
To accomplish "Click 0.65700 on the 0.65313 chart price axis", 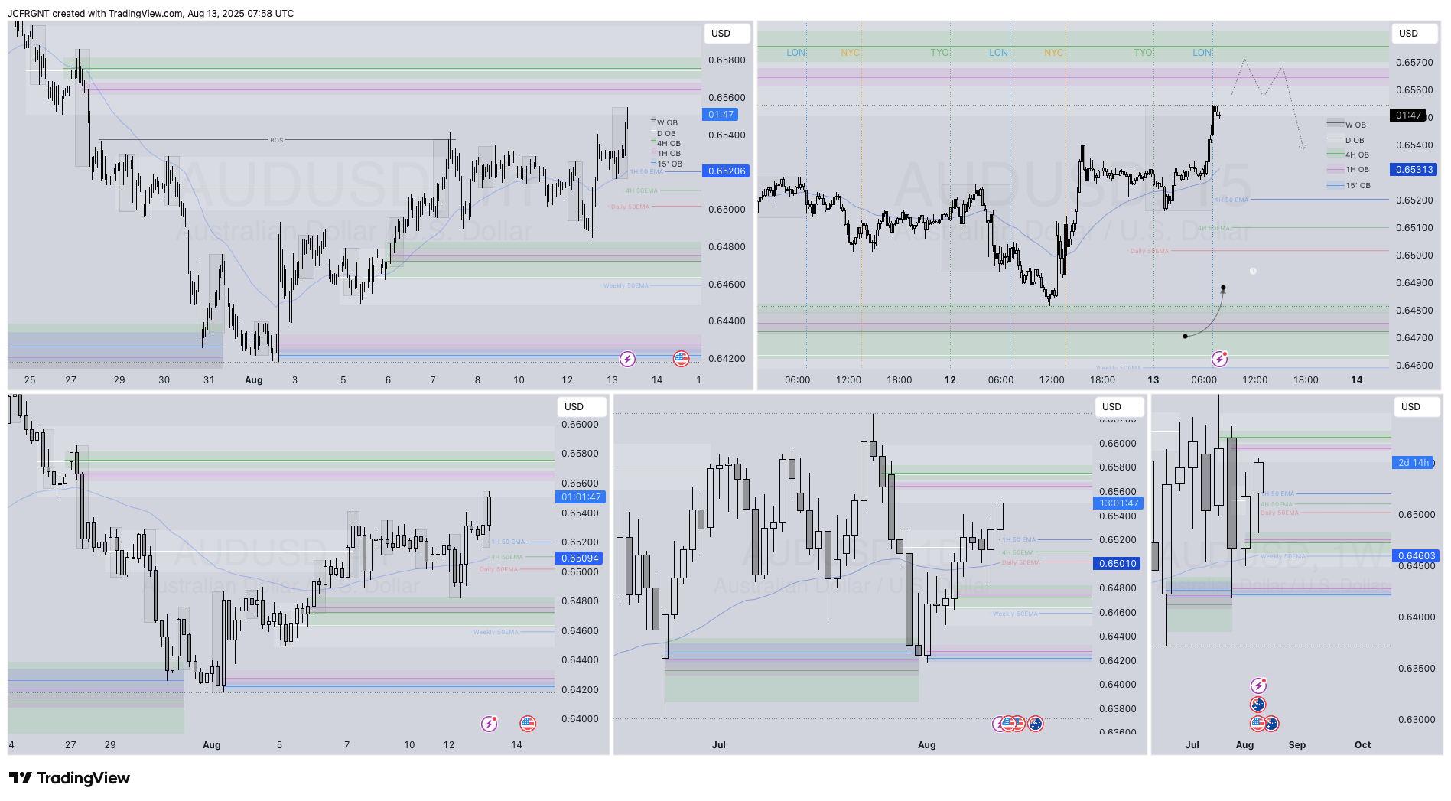I will tap(1414, 63).
